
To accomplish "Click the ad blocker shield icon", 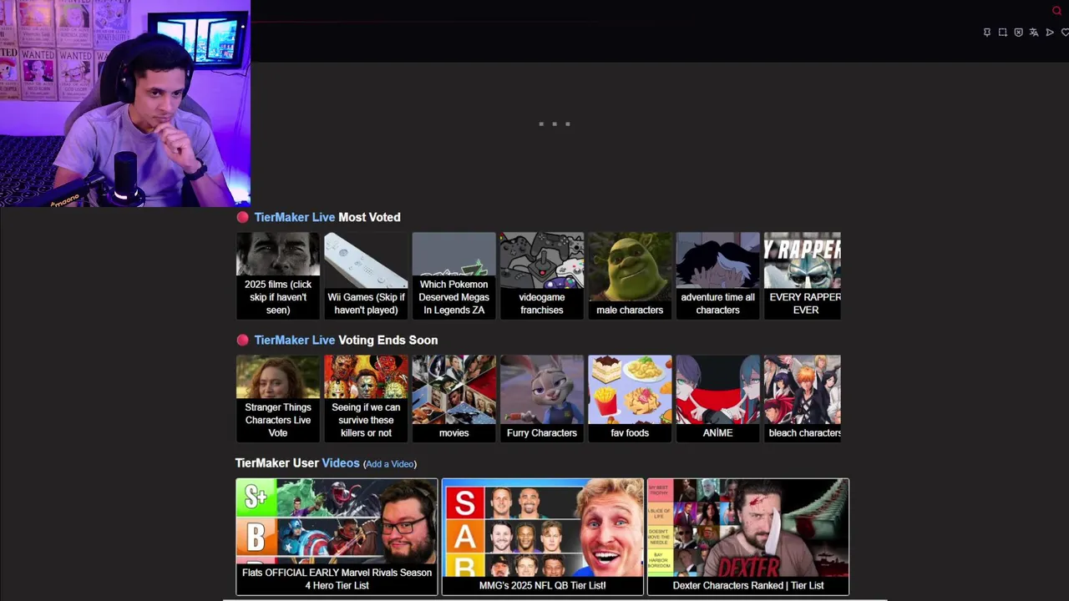I will [x=1018, y=33].
